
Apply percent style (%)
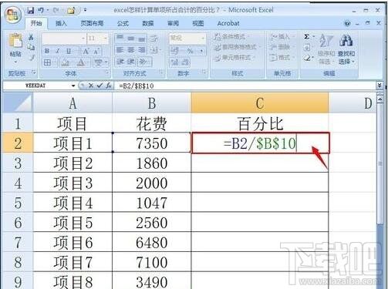point(190,51)
